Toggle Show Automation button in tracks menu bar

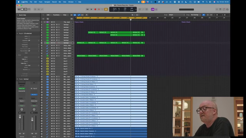point(79,15)
